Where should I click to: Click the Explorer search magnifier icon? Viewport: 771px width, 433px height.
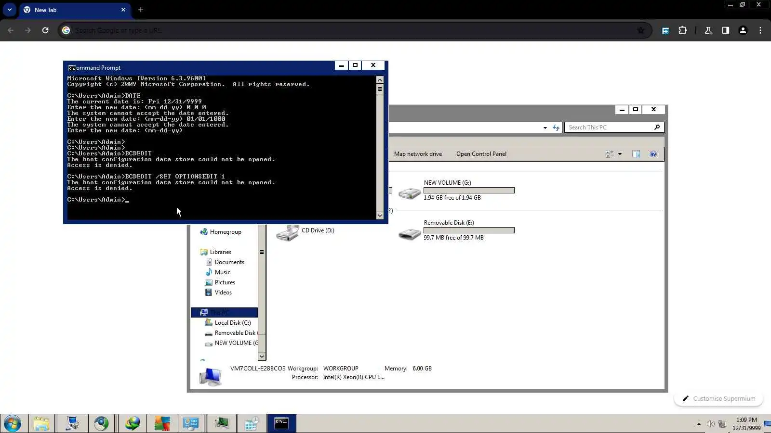pos(657,127)
